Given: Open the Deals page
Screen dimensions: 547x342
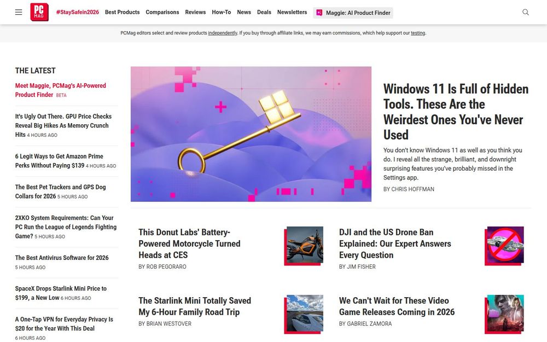Looking at the screenshot, I should coord(264,12).
